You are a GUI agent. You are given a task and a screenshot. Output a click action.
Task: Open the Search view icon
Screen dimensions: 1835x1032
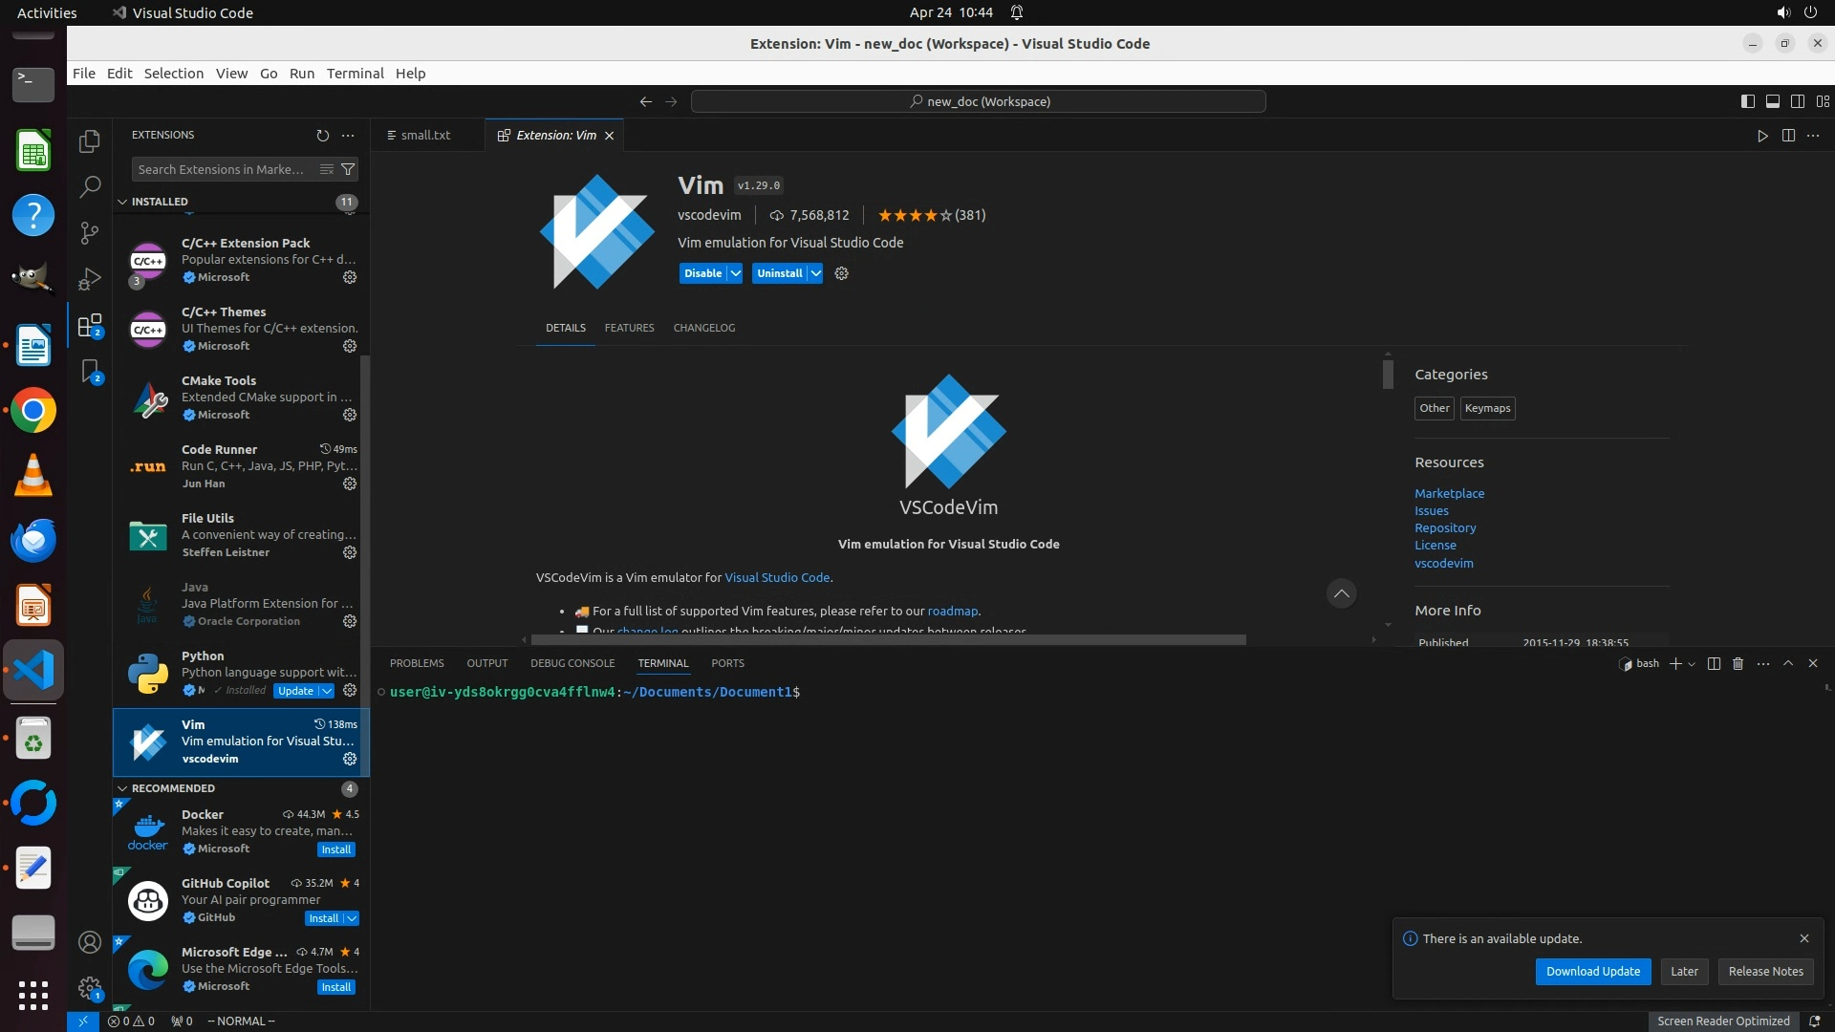point(90,187)
